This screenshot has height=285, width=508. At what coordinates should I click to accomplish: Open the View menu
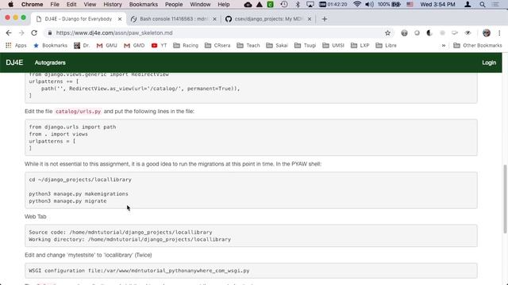click(x=90, y=5)
